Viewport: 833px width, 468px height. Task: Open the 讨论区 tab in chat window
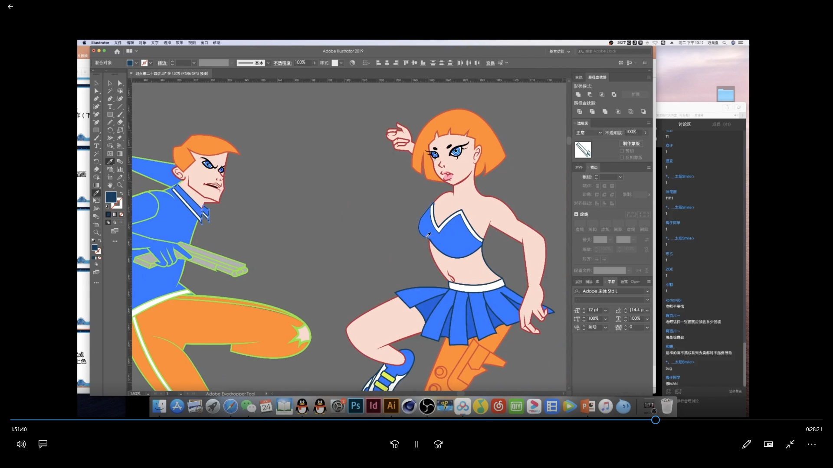tap(685, 124)
